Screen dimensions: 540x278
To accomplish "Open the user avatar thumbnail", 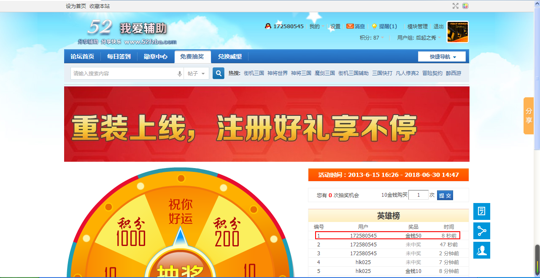I will coord(458,32).
